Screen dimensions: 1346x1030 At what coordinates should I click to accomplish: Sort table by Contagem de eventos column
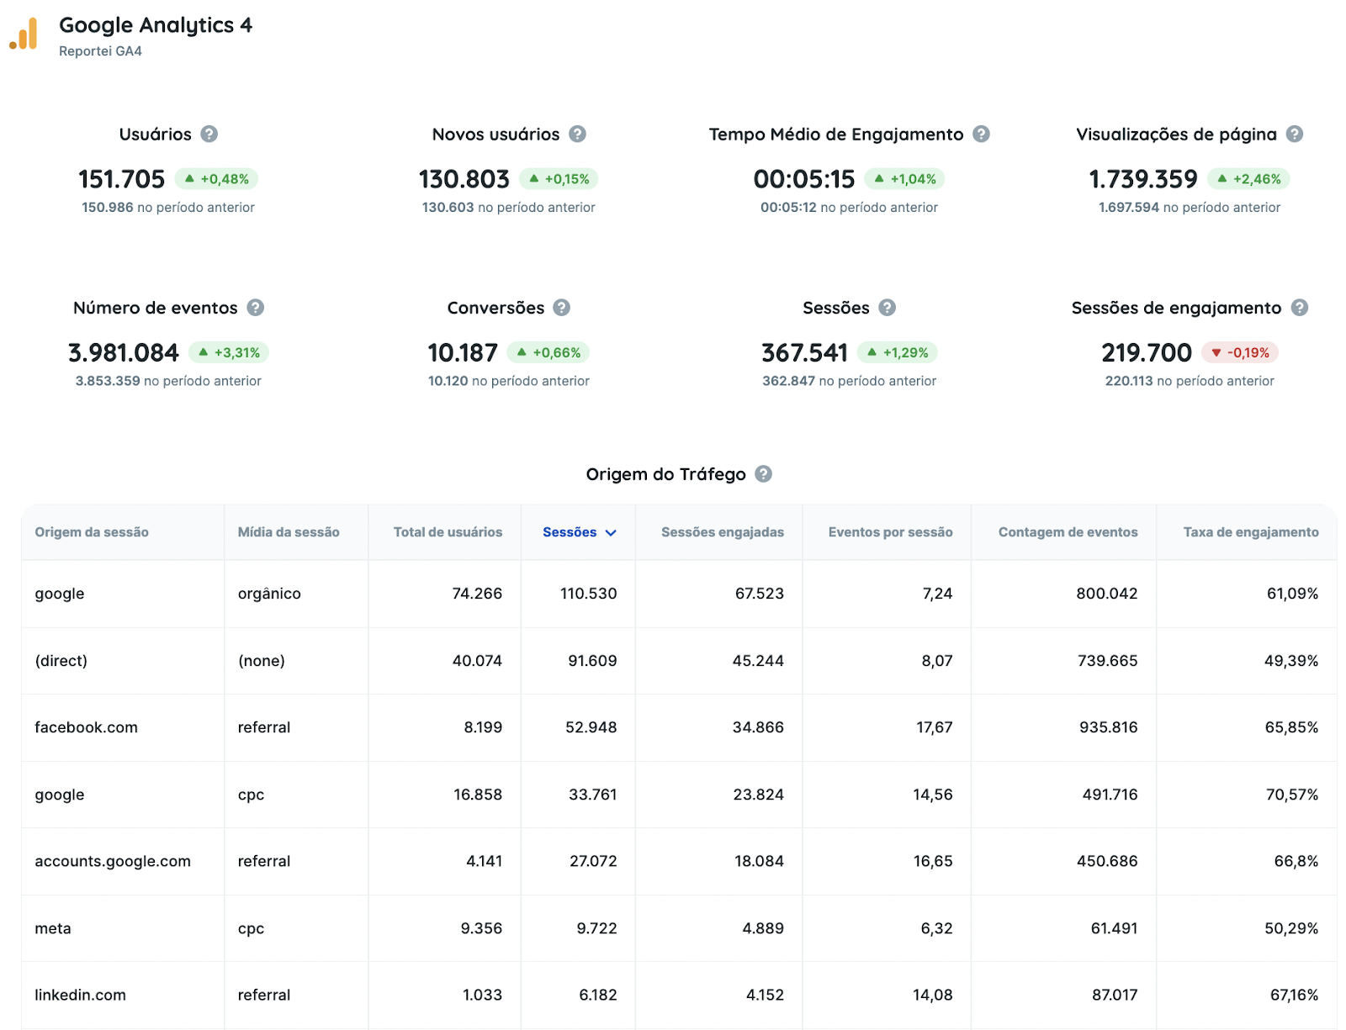[x=1068, y=532]
